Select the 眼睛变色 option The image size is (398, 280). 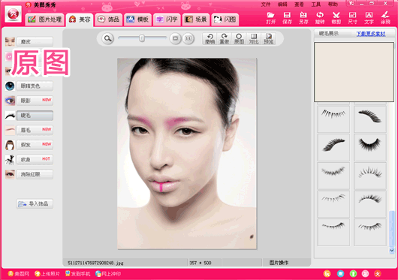35,86
